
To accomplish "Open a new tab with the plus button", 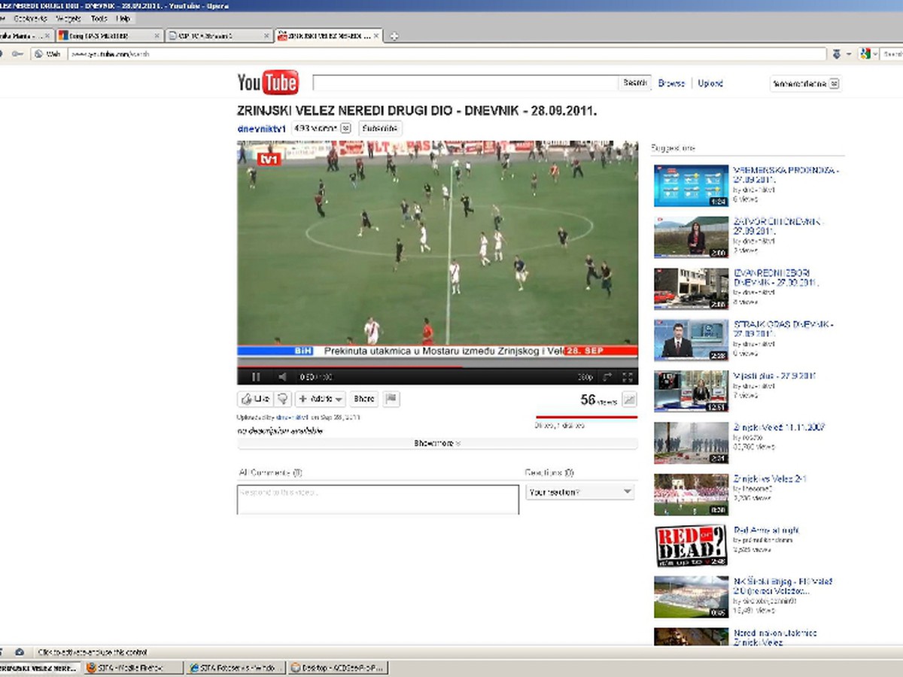I will point(394,35).
